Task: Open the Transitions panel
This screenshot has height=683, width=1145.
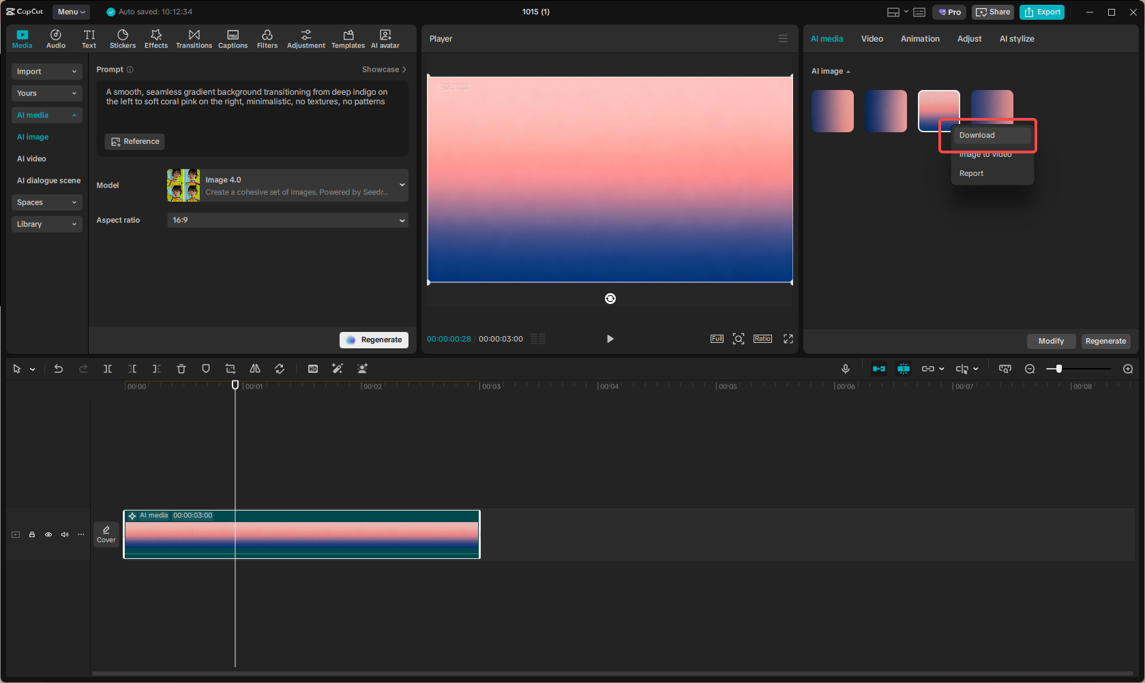Action: [194, 39]
